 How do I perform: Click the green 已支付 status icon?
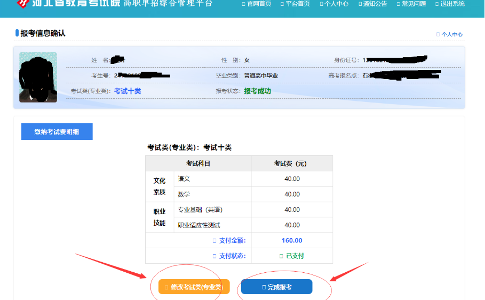click(x=281, y=256)
